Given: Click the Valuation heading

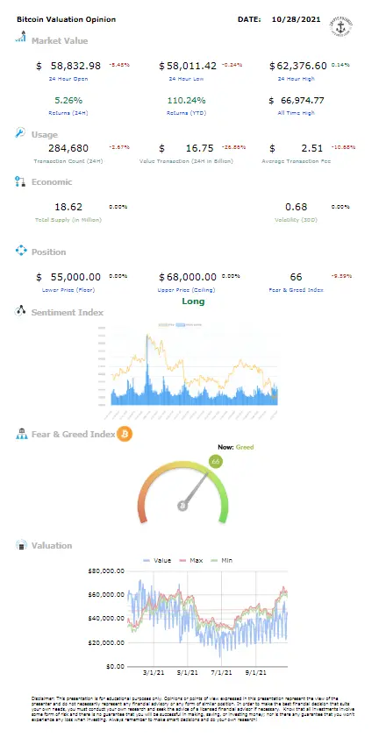Looking at the screenshot, I should [52, 546].
